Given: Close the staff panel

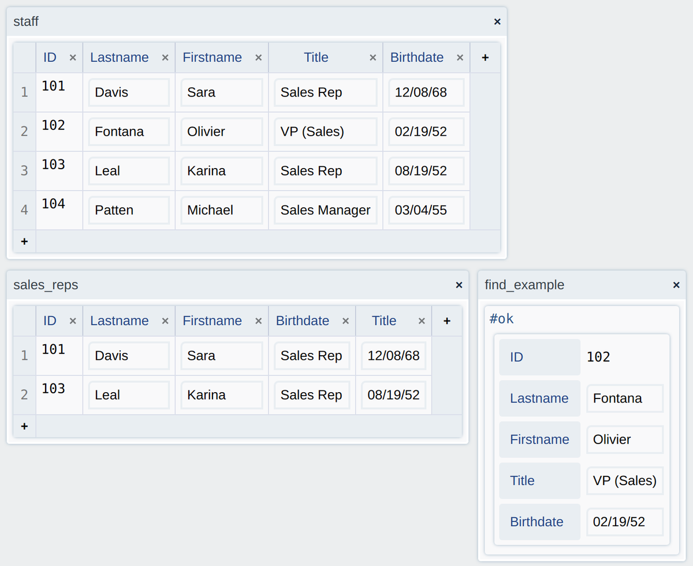Looking at the screenshot, I should click(x=497, y=21).
